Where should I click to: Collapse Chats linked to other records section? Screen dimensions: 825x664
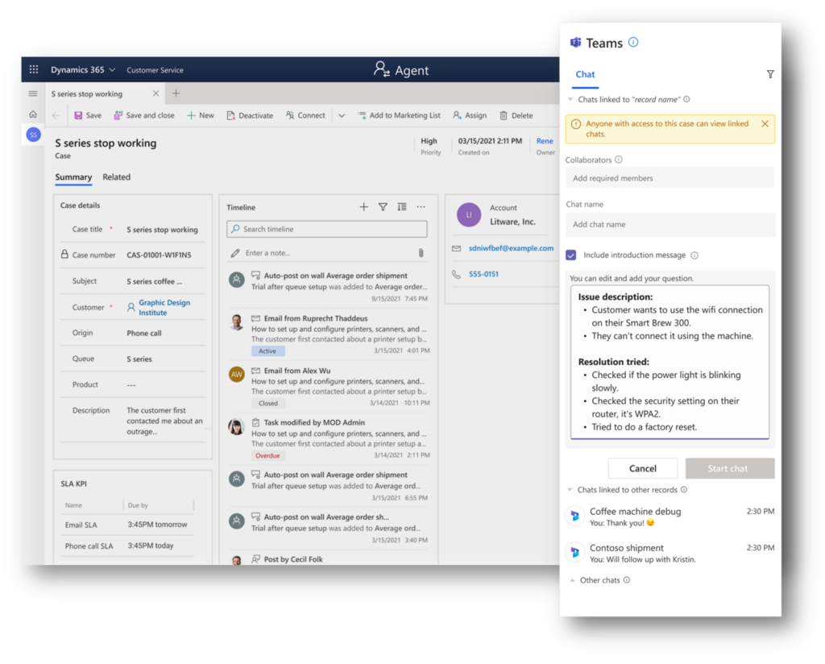point(570,490)
